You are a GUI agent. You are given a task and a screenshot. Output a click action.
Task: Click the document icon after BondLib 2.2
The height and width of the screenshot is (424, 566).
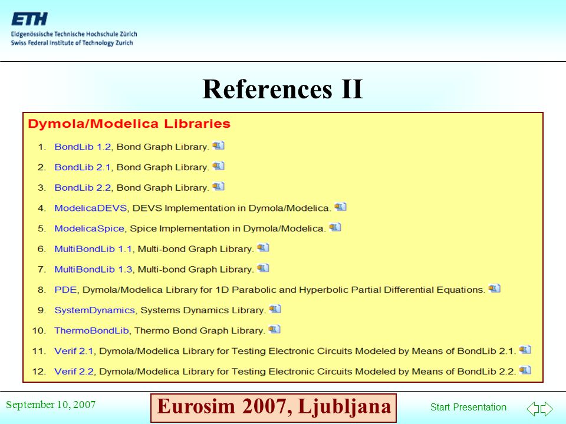218,187
